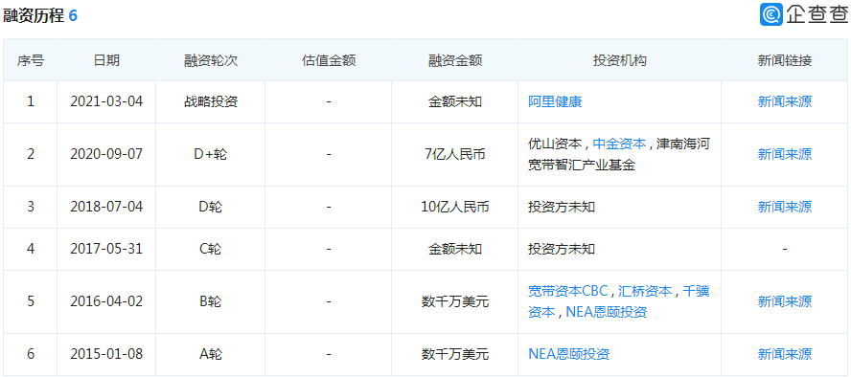Viewport: 851px width, 377px height.
Task: Open NEA恩颐投资 link in the B轮 row
Action: coord(607,312)
